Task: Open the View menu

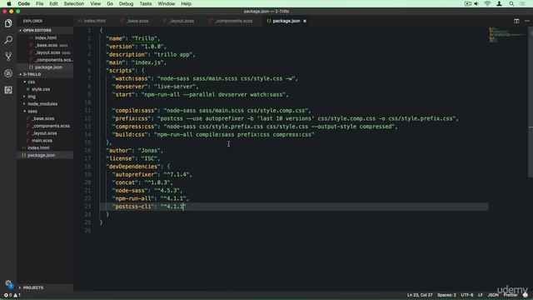Action: 96,3
